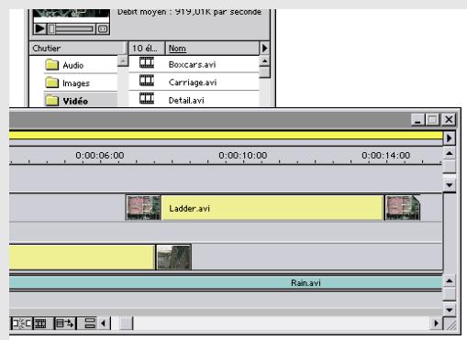Click the Audio folder icon
Image resolution: width=467 pixels, height=340 pixels.
(51, 65)
